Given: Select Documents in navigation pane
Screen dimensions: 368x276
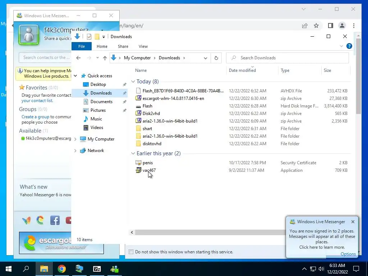Looking at the screenshot, I should pyautogui.click(x=101, y=102).
